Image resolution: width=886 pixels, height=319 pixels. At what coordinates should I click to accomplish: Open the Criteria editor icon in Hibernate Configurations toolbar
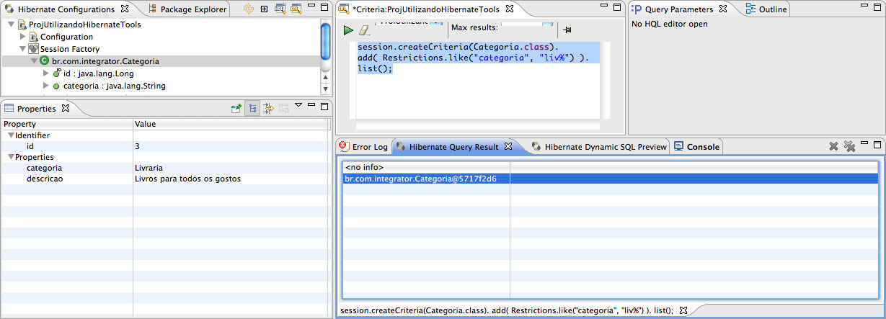(295, 9)
